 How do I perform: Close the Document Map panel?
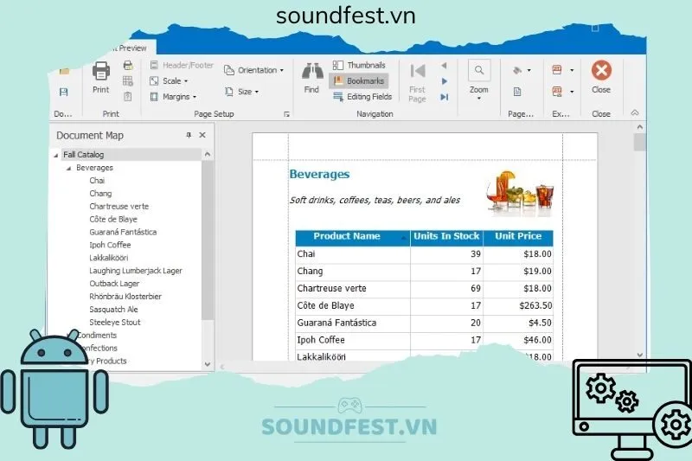[202, 135]
